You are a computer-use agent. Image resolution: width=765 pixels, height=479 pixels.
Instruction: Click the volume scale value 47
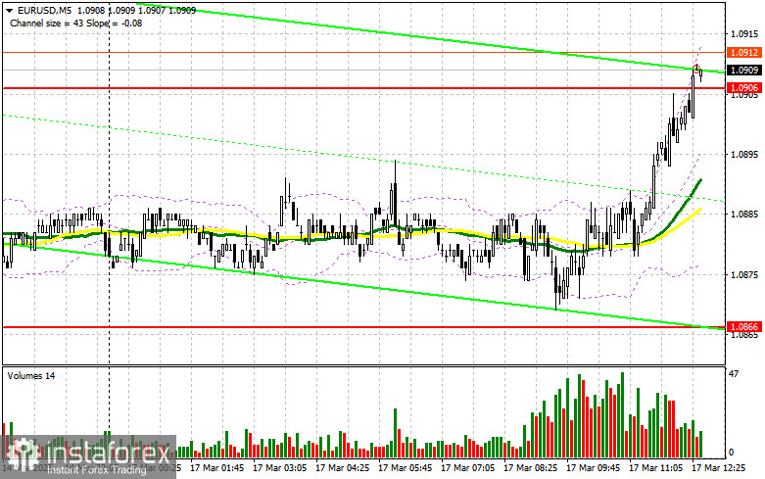734,373
